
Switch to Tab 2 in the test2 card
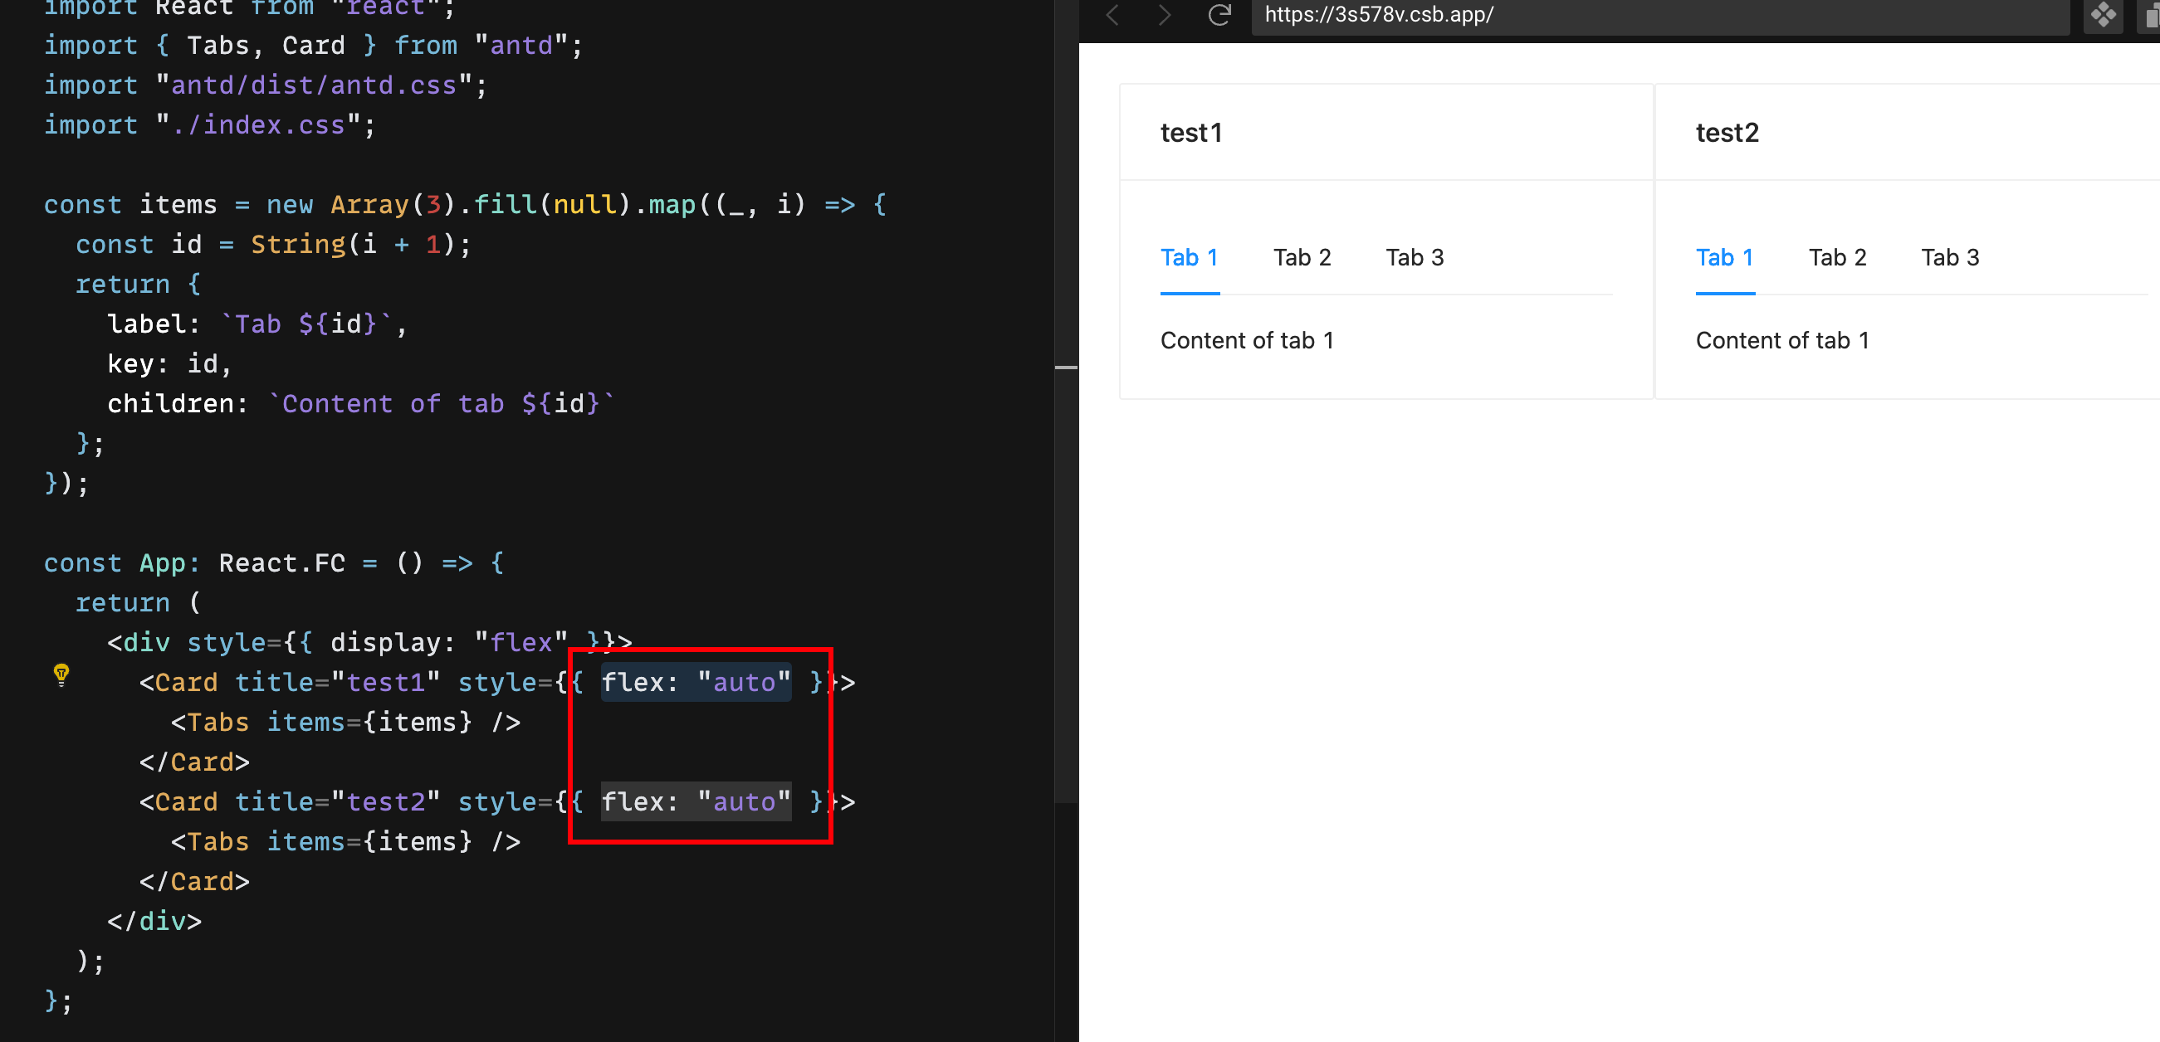[1838, 257]
